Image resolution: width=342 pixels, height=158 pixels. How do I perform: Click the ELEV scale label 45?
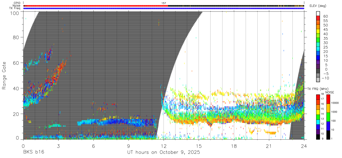tap(326, 30)
